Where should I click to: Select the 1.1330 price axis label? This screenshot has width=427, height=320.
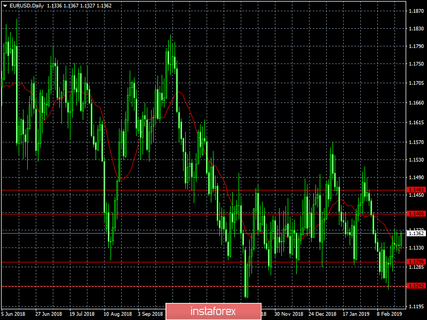(416, 247)
